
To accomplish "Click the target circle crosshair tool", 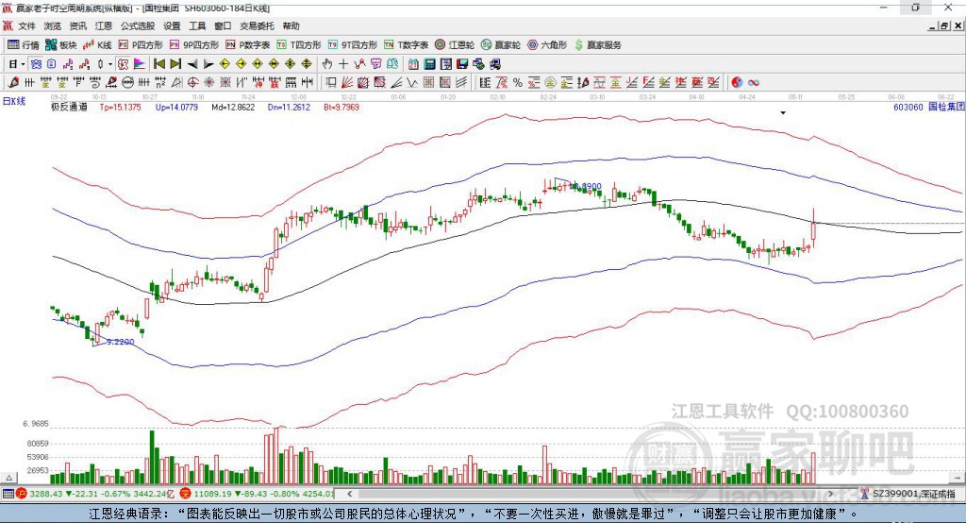I will click(192, 83).
